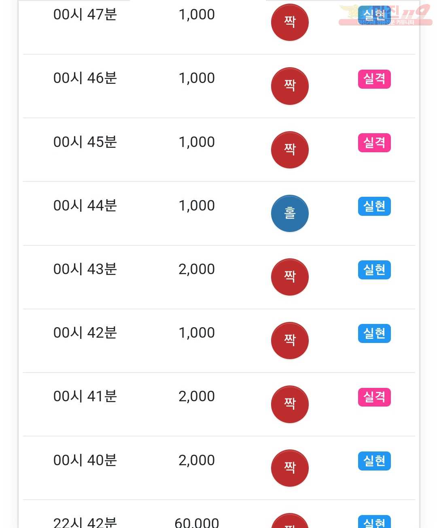Click the red 짝 circle in 00시 47분 row
The height and width of the screenshot is (528, 437).
point(290,22)
